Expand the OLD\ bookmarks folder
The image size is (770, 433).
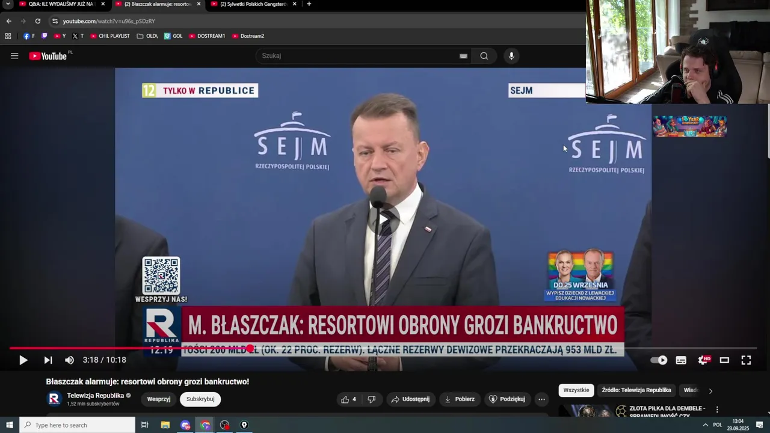(147, 36)
